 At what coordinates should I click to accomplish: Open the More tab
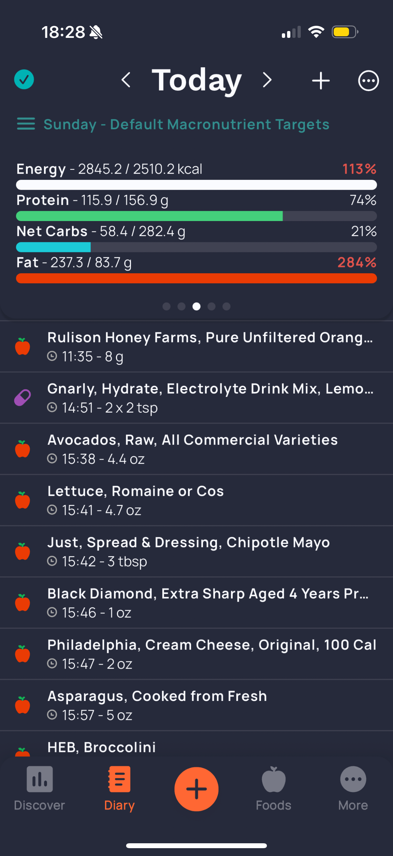click(x=353, y=788)
